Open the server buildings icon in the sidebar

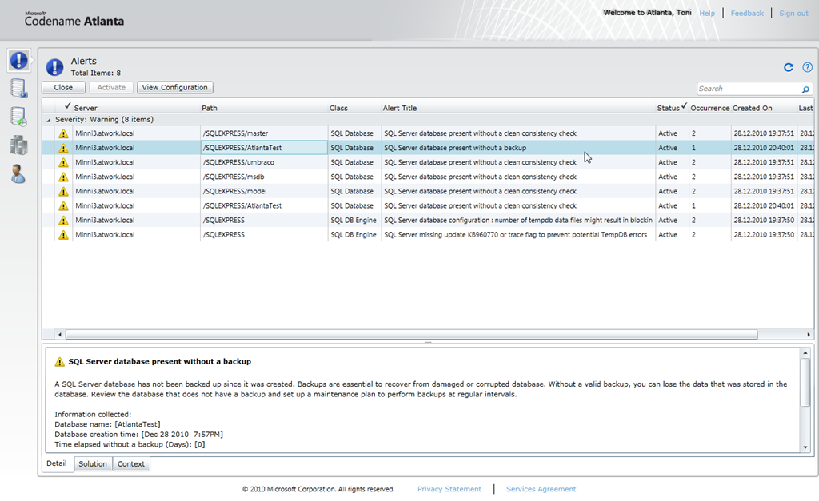18,145
